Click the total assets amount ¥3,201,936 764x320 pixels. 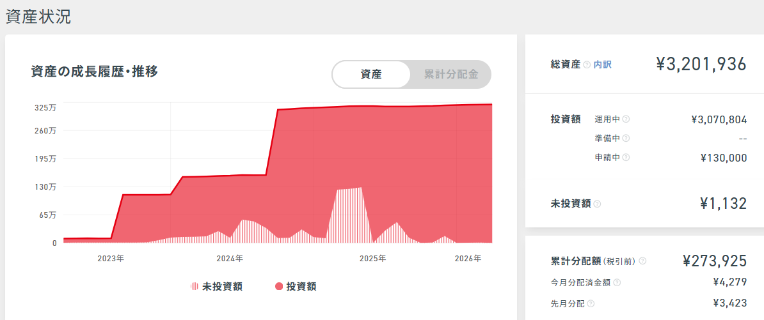701,64
